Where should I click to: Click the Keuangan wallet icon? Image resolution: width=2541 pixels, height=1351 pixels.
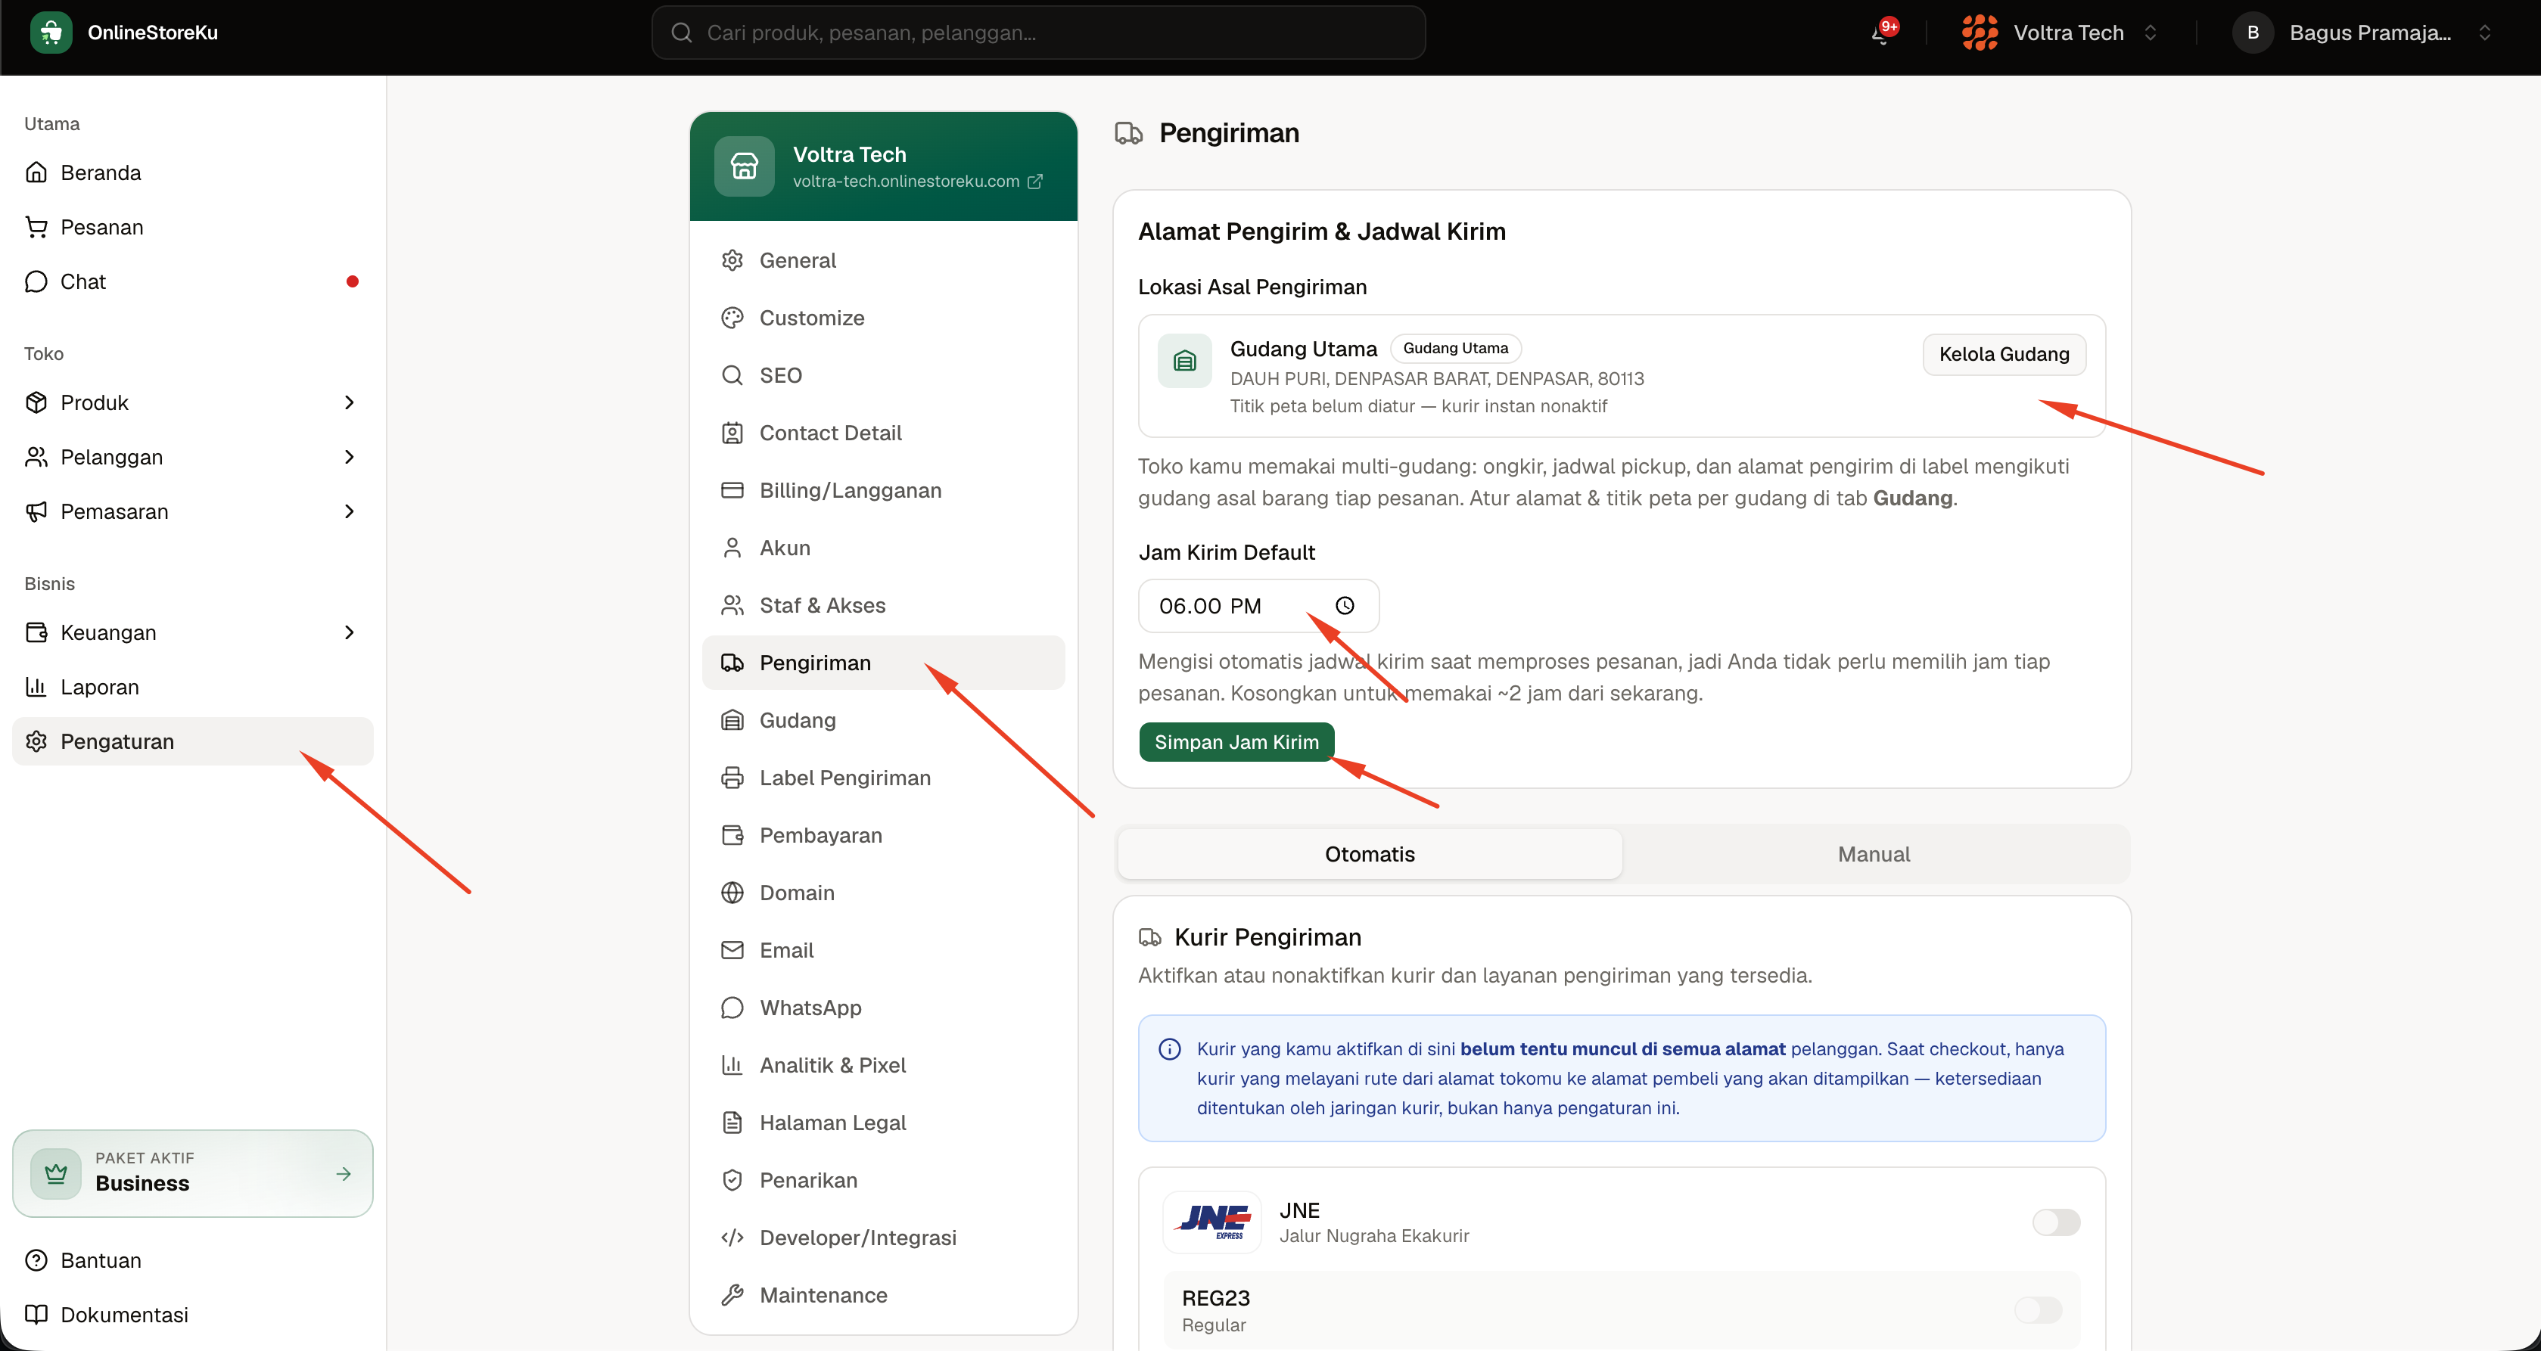point(36,632)
